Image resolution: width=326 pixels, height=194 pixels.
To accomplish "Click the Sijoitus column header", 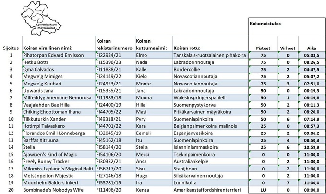I will 11,48.
